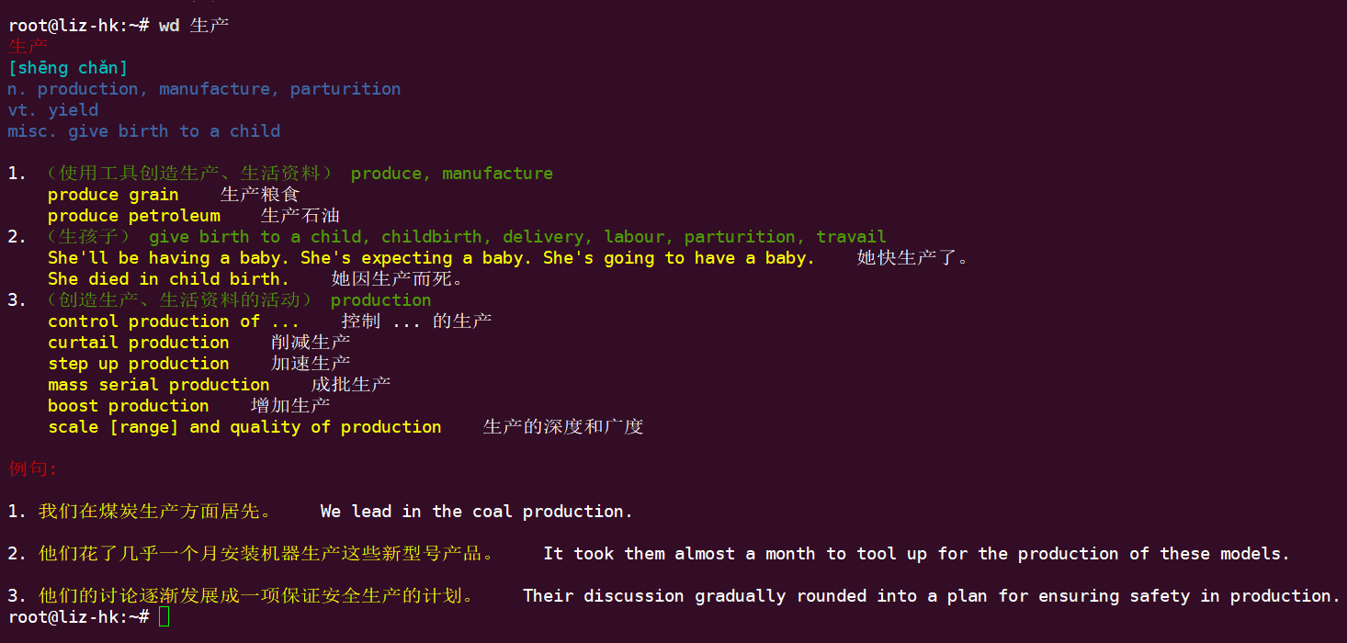Click "We lead in the coal production."
1347x643 pixels.
tap(477, 512)
